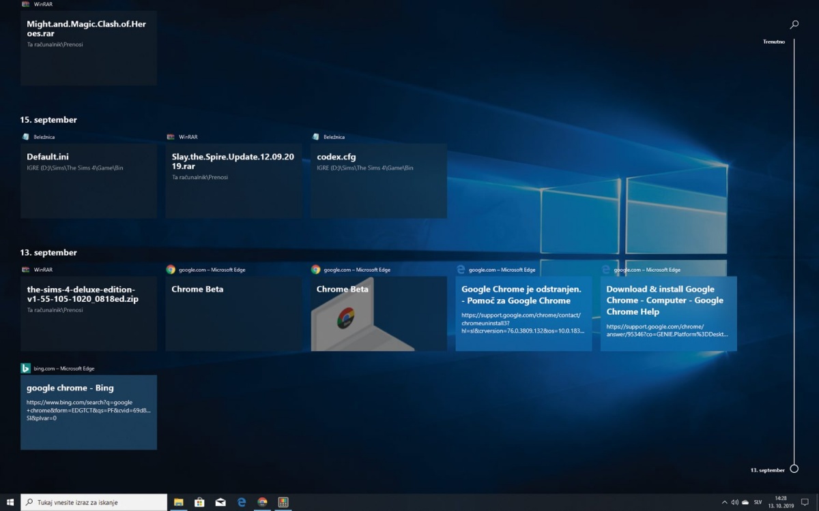
Task: Click the vertical timeline scrubber track
Action: point(794,252)
